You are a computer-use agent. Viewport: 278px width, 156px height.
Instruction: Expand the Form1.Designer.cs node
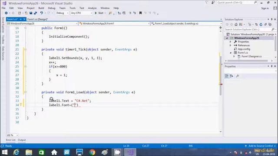234,56
